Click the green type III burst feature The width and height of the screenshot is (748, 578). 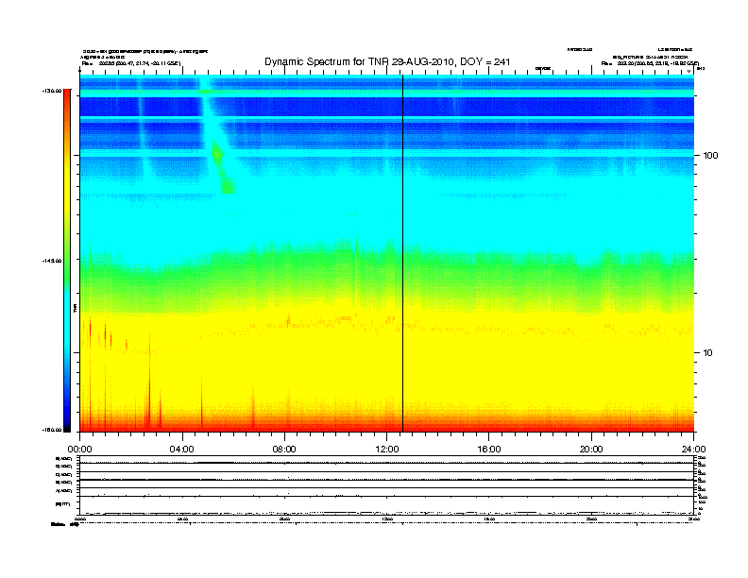tap(222, 167)
